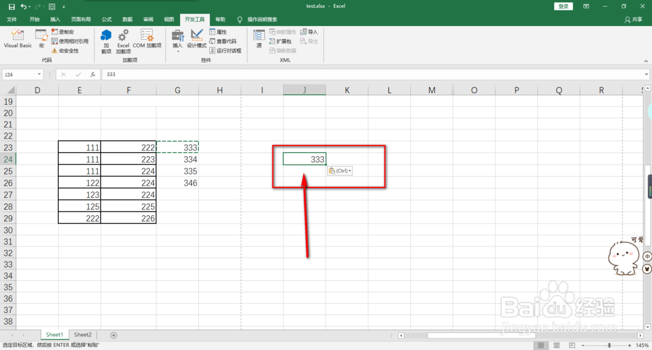
Task: Open the XML 源 (Source) pane
Action: pyautogui.click(x=259, y=39)
